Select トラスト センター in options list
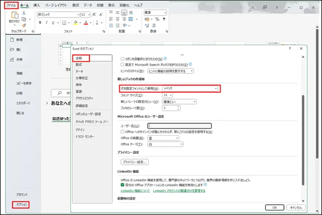Image resolution: width=322 pixels, height=215 pixels. click(x=85, y=136)
